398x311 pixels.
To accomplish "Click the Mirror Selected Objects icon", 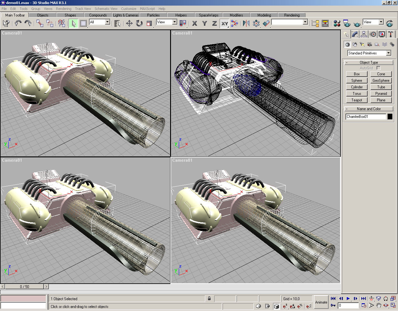I will pyautogui.click(x=246, y=23).
